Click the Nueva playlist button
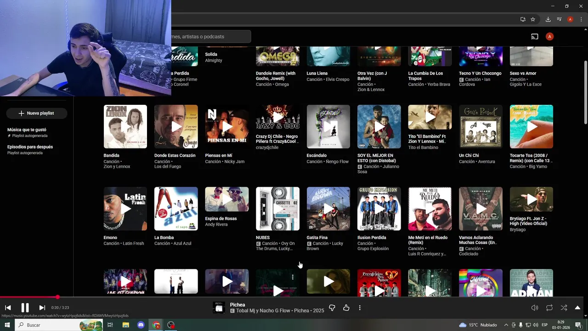The width and height of the screenshot is (588, 331). (36, 113)
